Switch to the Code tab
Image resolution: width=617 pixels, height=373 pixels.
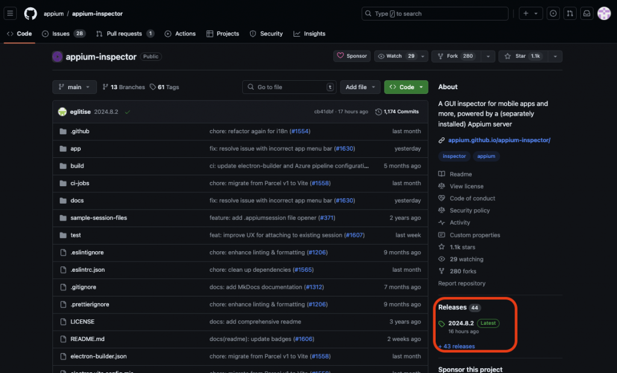coord(19,34)
